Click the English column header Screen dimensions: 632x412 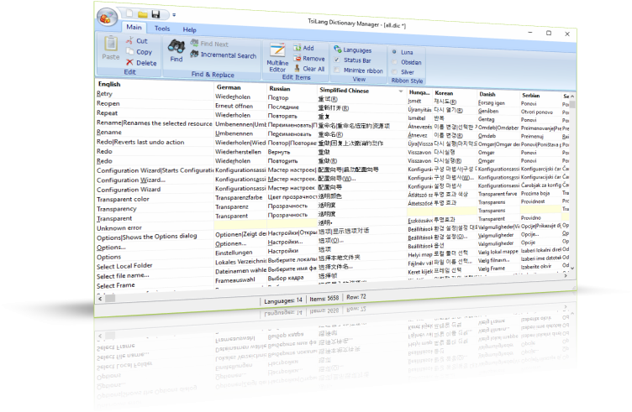click(109, 84)
